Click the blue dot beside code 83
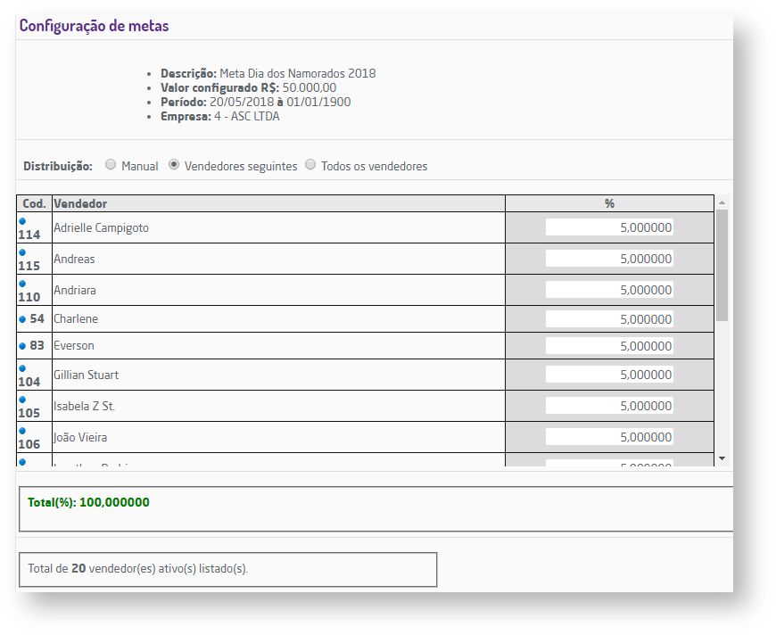This screenshot has height=635, width=776. coord(22,346)
